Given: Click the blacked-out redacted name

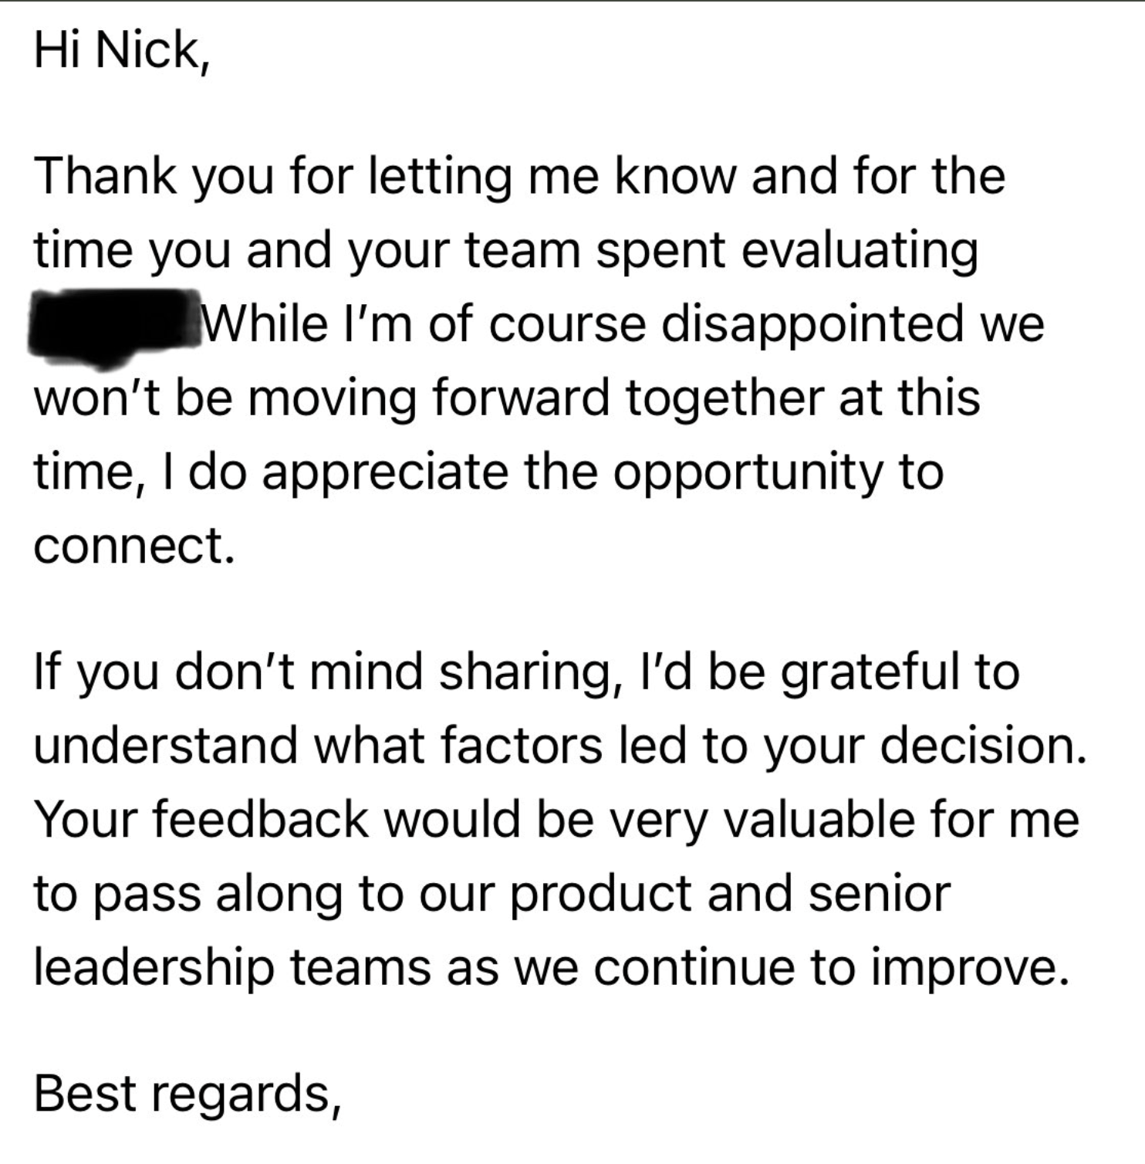Looking at the screenshot, I should pyautogui.click(x=113, y=324).
